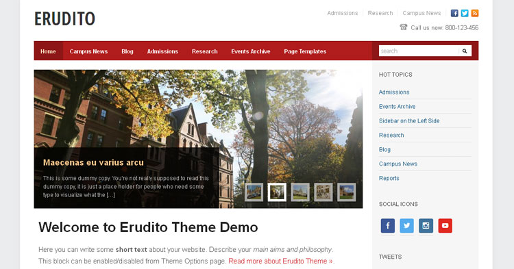Open Campus News under Hot Topics

point(398,164)
